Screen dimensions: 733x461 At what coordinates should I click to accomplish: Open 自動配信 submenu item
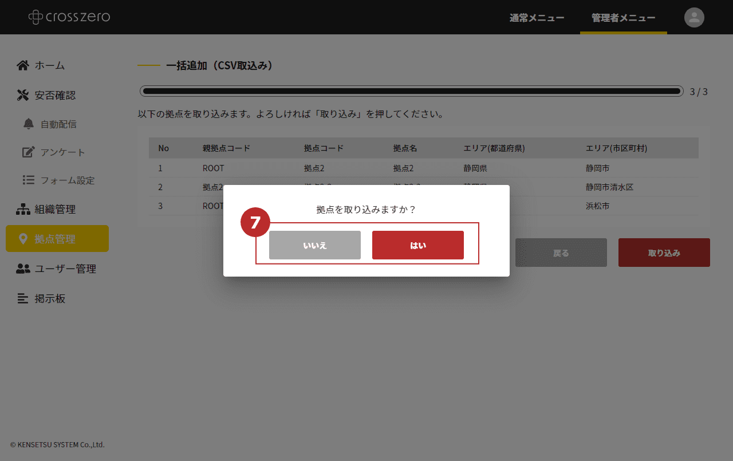58,124
